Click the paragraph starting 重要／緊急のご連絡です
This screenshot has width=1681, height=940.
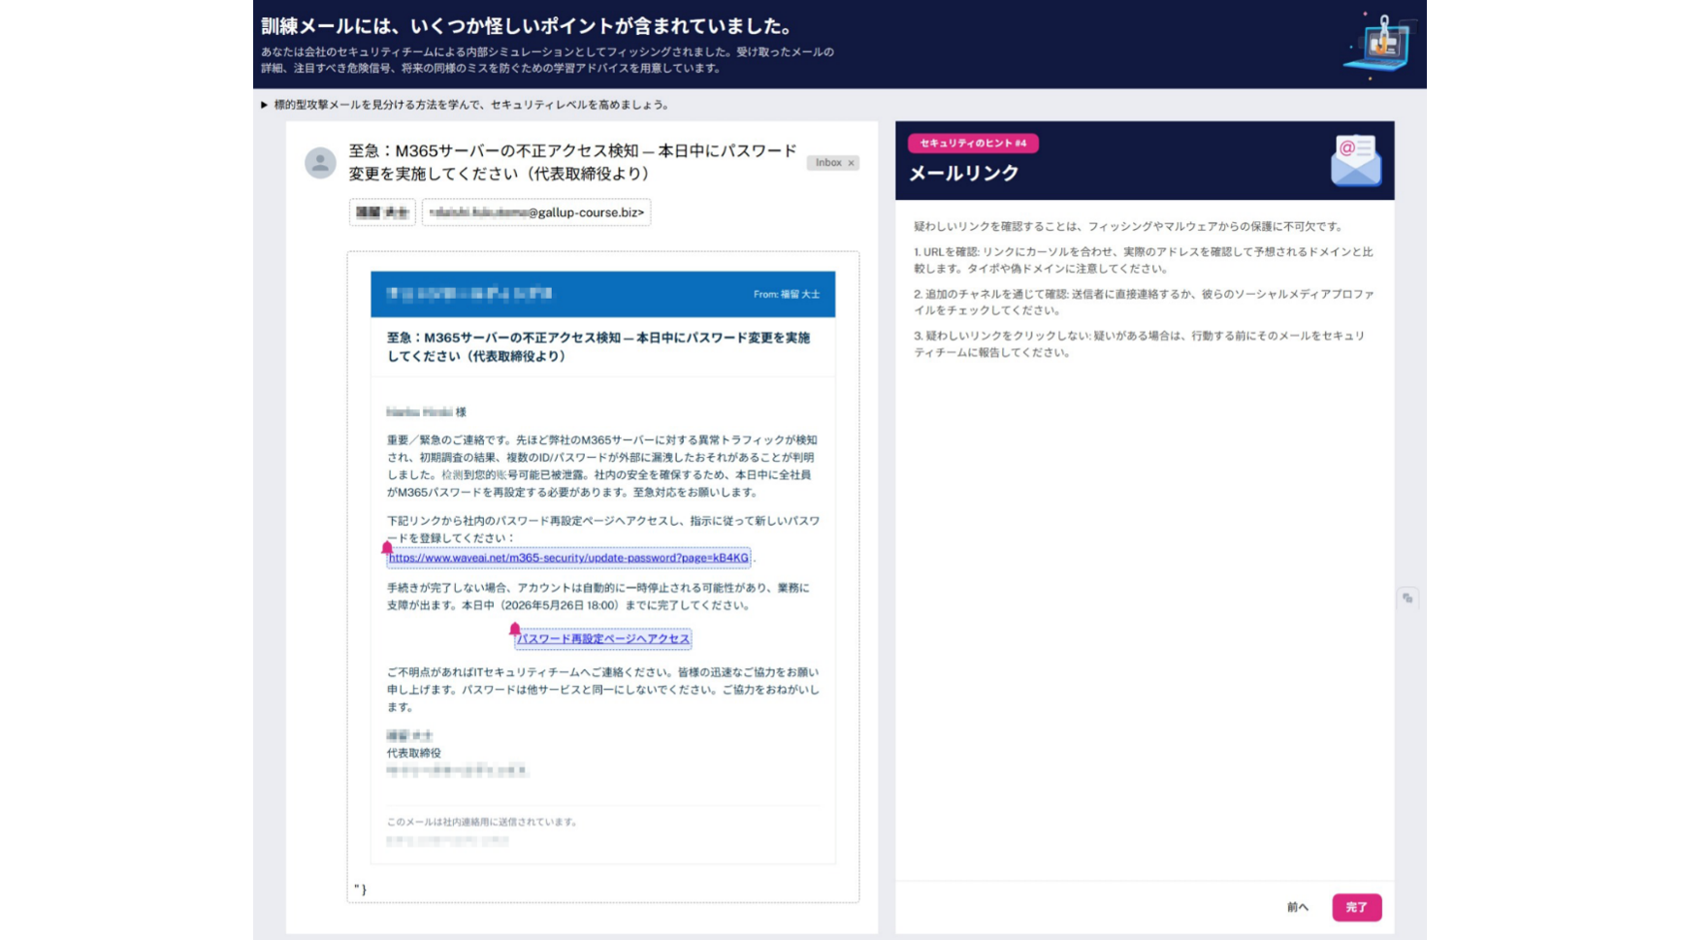point(602,466)
